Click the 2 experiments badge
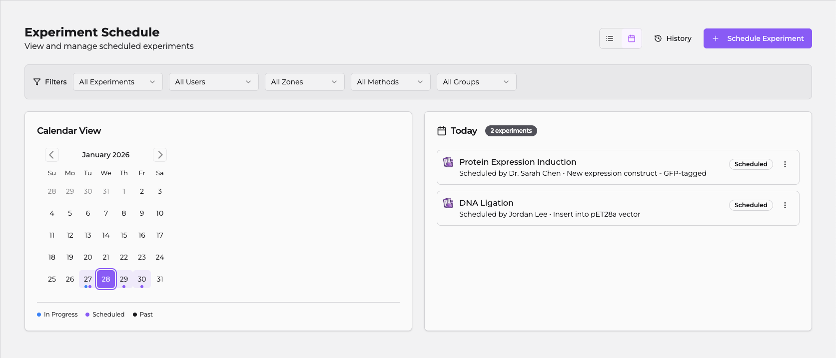Image resolution: width=836 pixels, height=358 pixels. 511,131
